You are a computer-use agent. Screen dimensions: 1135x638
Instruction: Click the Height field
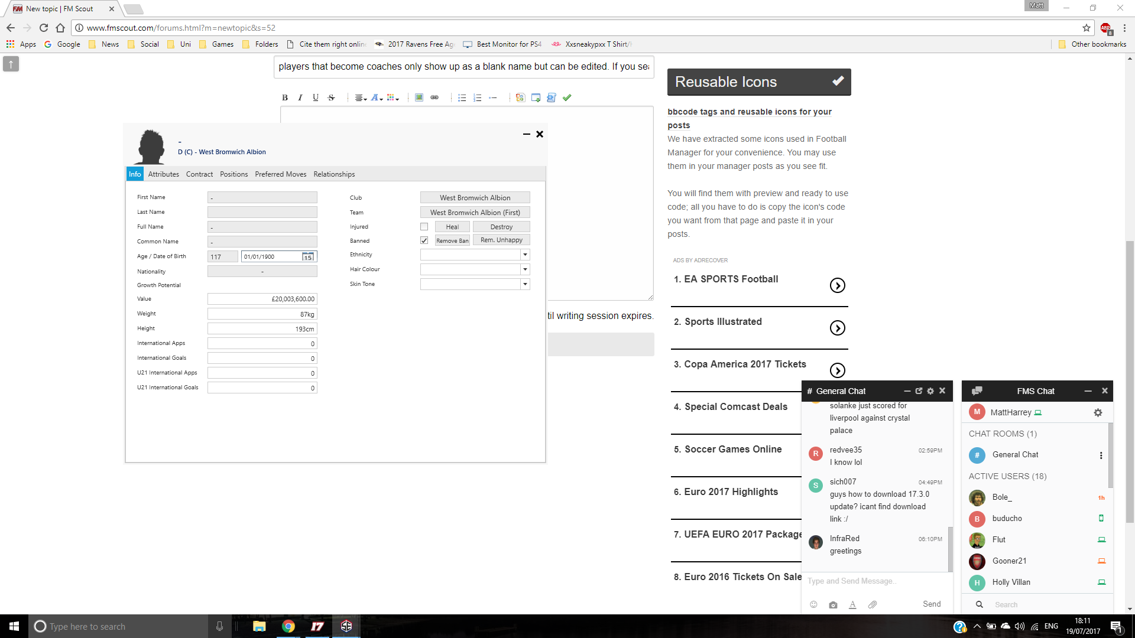pos(262,329)
